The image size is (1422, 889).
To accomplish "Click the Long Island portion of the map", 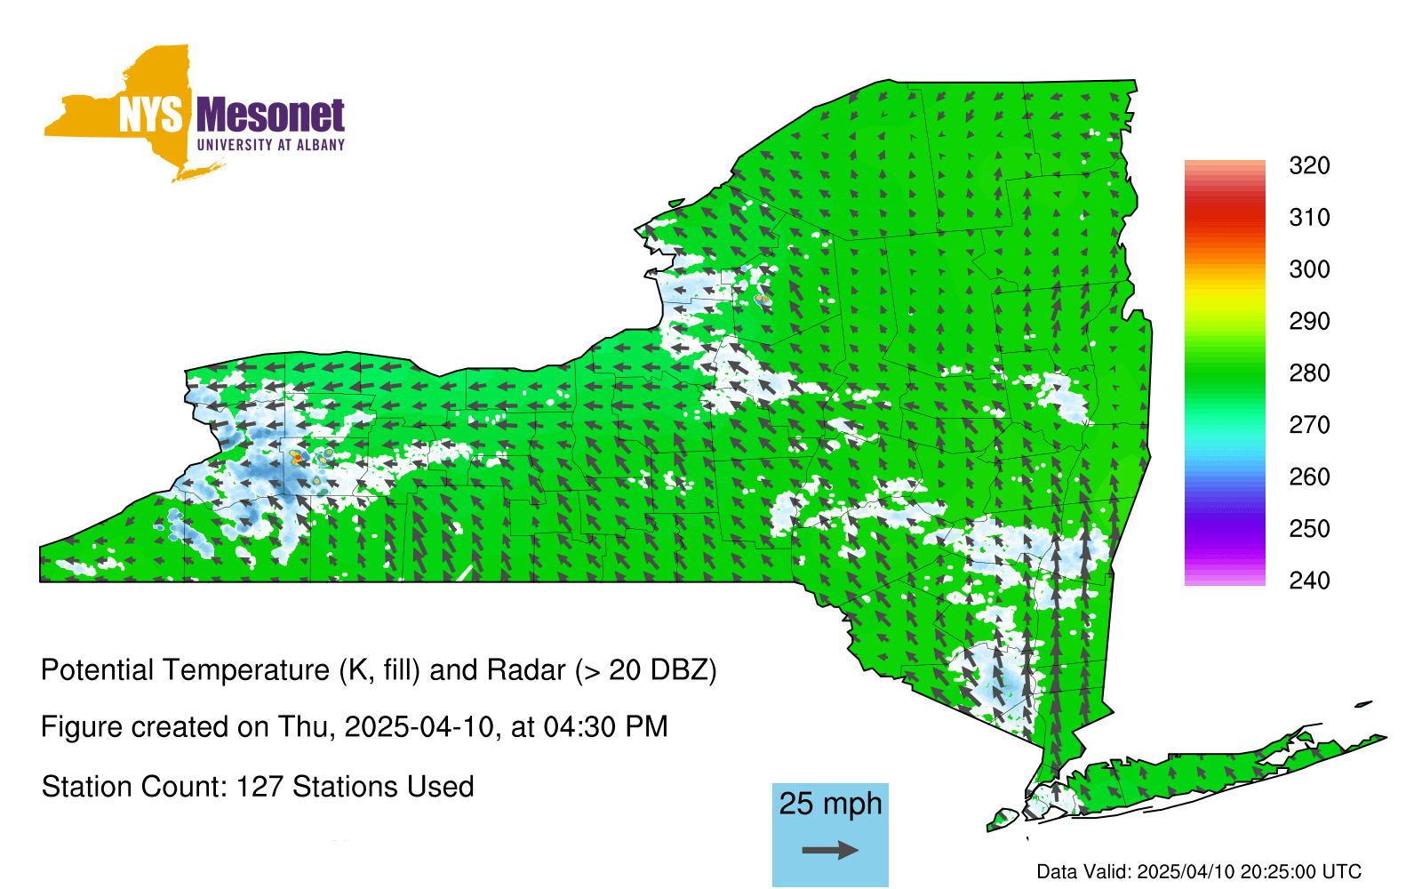I will [x=1200, y=773].
